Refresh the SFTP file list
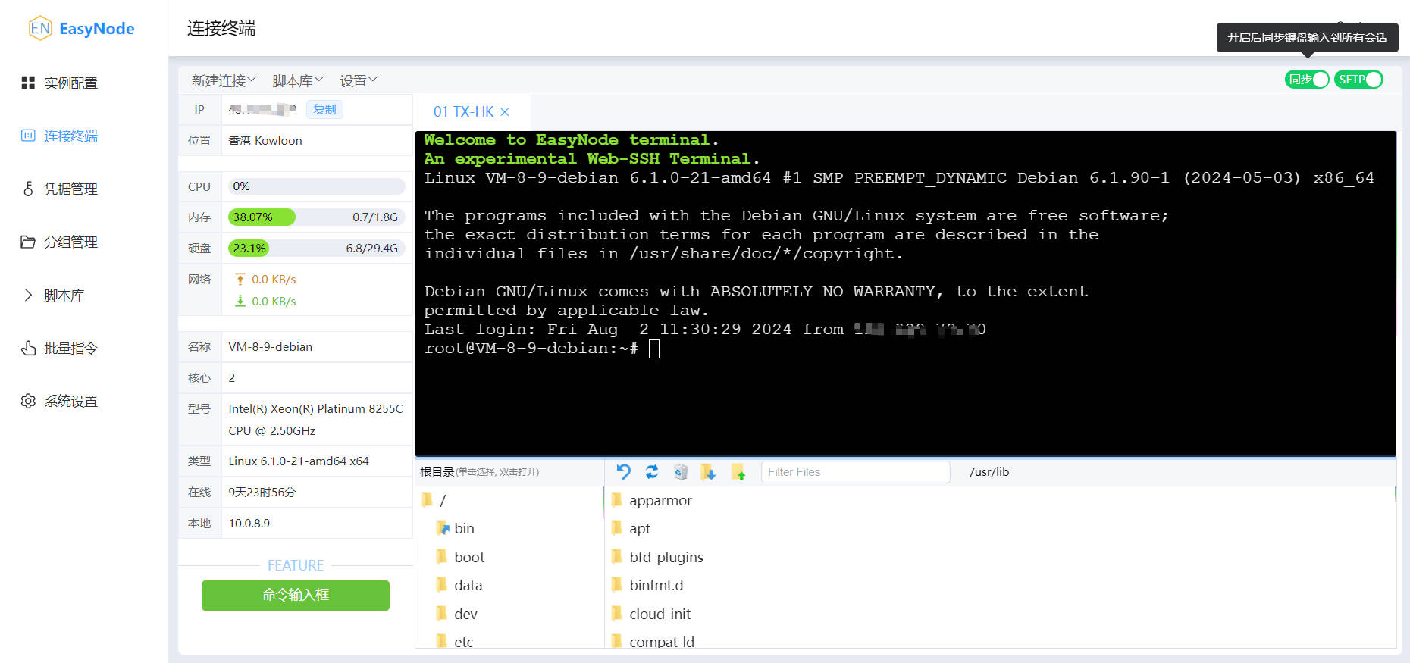 pos(652,472)
